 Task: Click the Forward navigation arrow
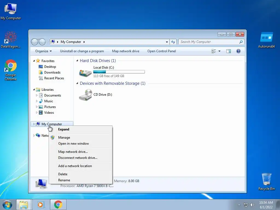click(42, 42)
